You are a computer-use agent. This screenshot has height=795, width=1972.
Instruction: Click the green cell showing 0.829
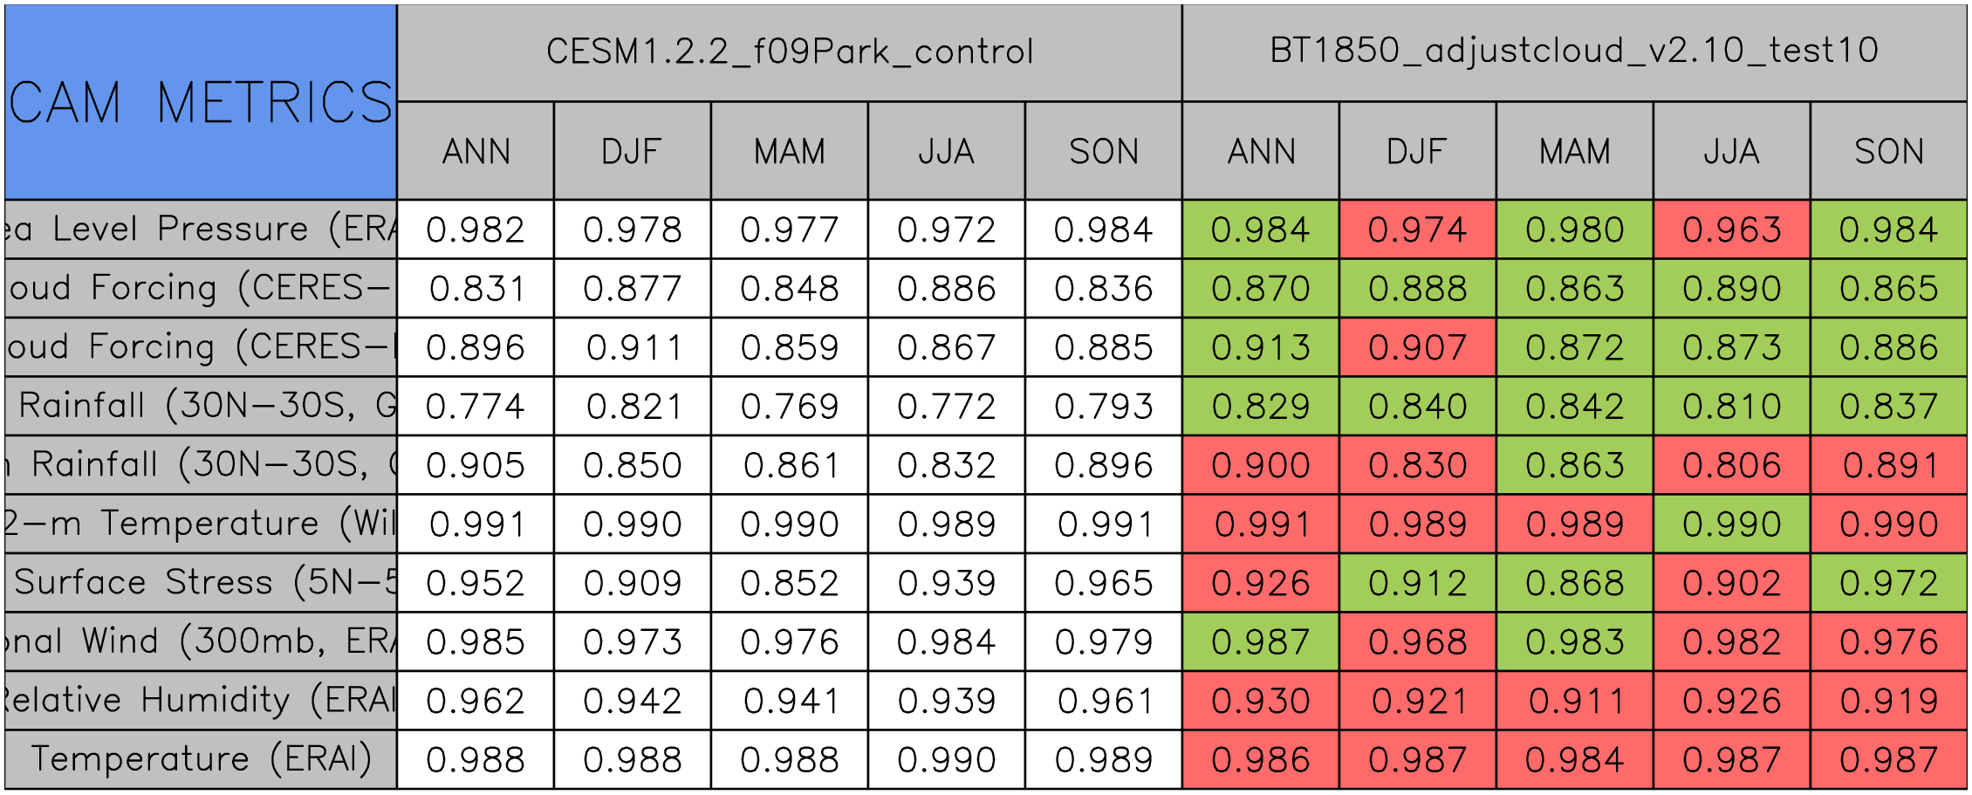click(1260, 407)
